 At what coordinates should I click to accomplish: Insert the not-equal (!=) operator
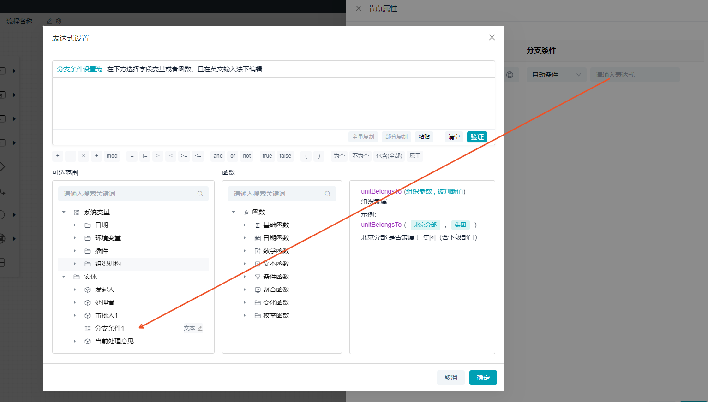(145, 156)
